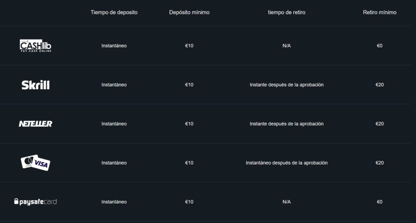Click the CASHlib payment logo
Image resolution: width=416 pixels, height=223 pixels.
pyautogui.click(x=36, y=46)
